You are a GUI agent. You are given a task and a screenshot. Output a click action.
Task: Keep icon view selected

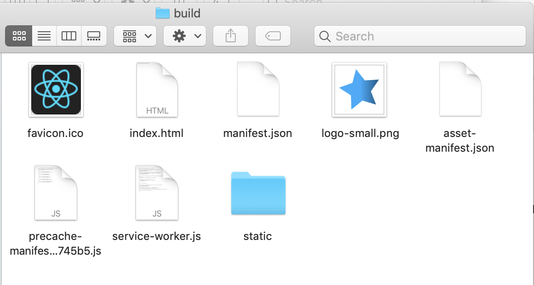[19, 36]
